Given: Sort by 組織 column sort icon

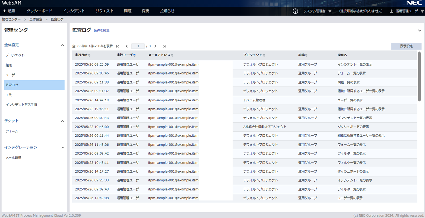Looking at the screenshot, I should click(x=306, y=55).
